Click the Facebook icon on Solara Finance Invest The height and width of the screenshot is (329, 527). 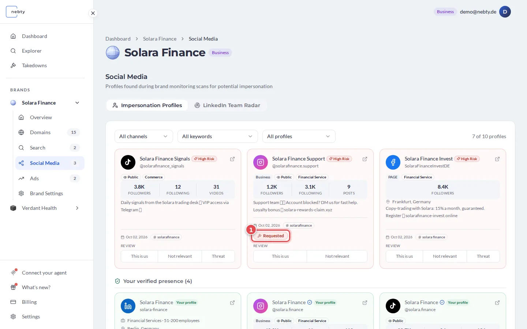(393, 162)
